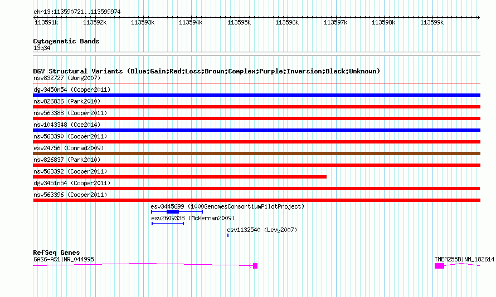The image size is (496, 297).
Task: Click the ruler's right end arrow
Action: click(478, 18)
